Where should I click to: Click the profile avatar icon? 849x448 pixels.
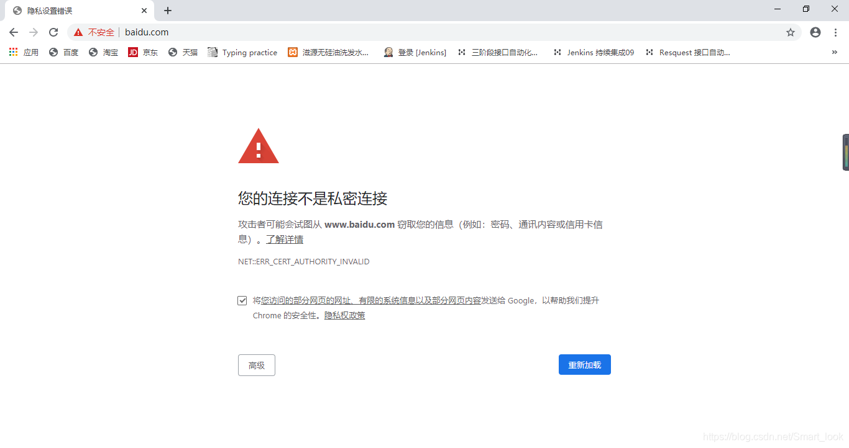tap(815, 32)
